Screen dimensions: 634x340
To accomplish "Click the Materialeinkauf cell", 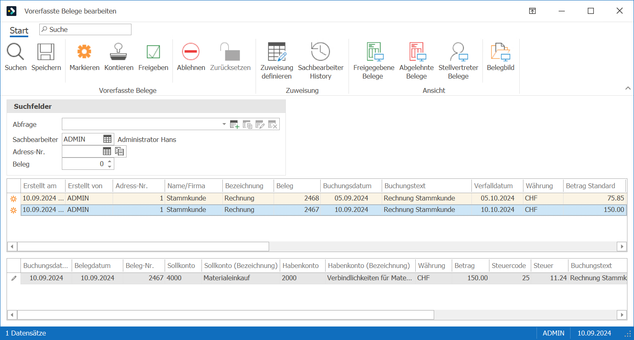I will [241, 278].
